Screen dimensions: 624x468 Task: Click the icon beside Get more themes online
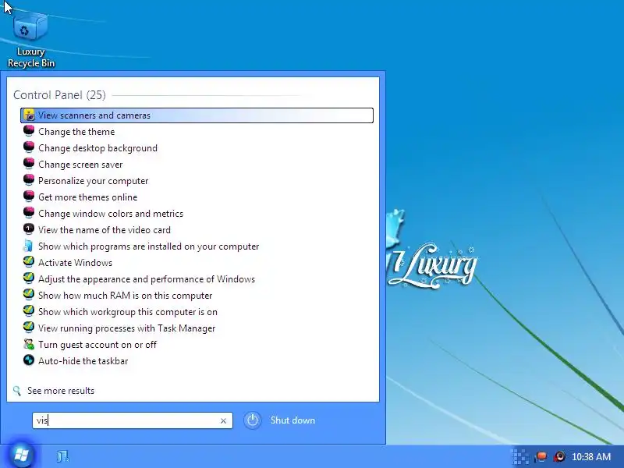click(x=29, y=197)
